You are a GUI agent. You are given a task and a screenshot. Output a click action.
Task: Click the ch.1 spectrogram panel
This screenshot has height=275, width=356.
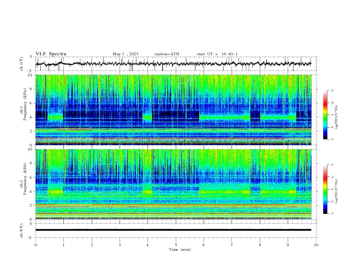click(x=174, y=110)
